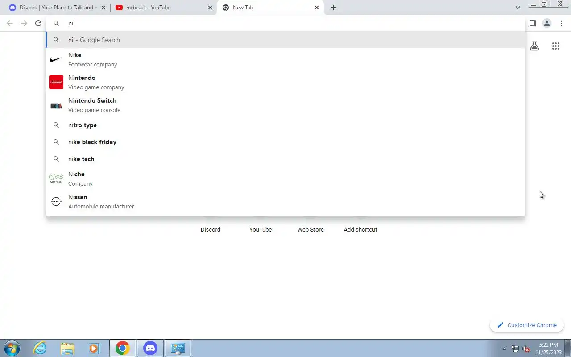Click Customize Chrome button
The width and height of the screenshot is (571, 357).
click(527, 325)
